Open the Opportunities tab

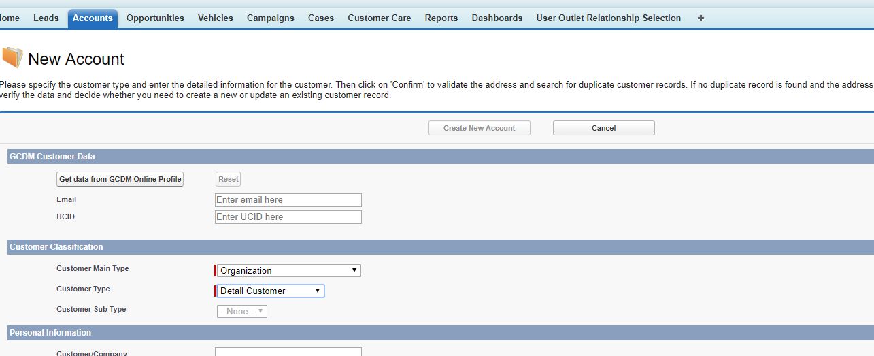(155, 18)
